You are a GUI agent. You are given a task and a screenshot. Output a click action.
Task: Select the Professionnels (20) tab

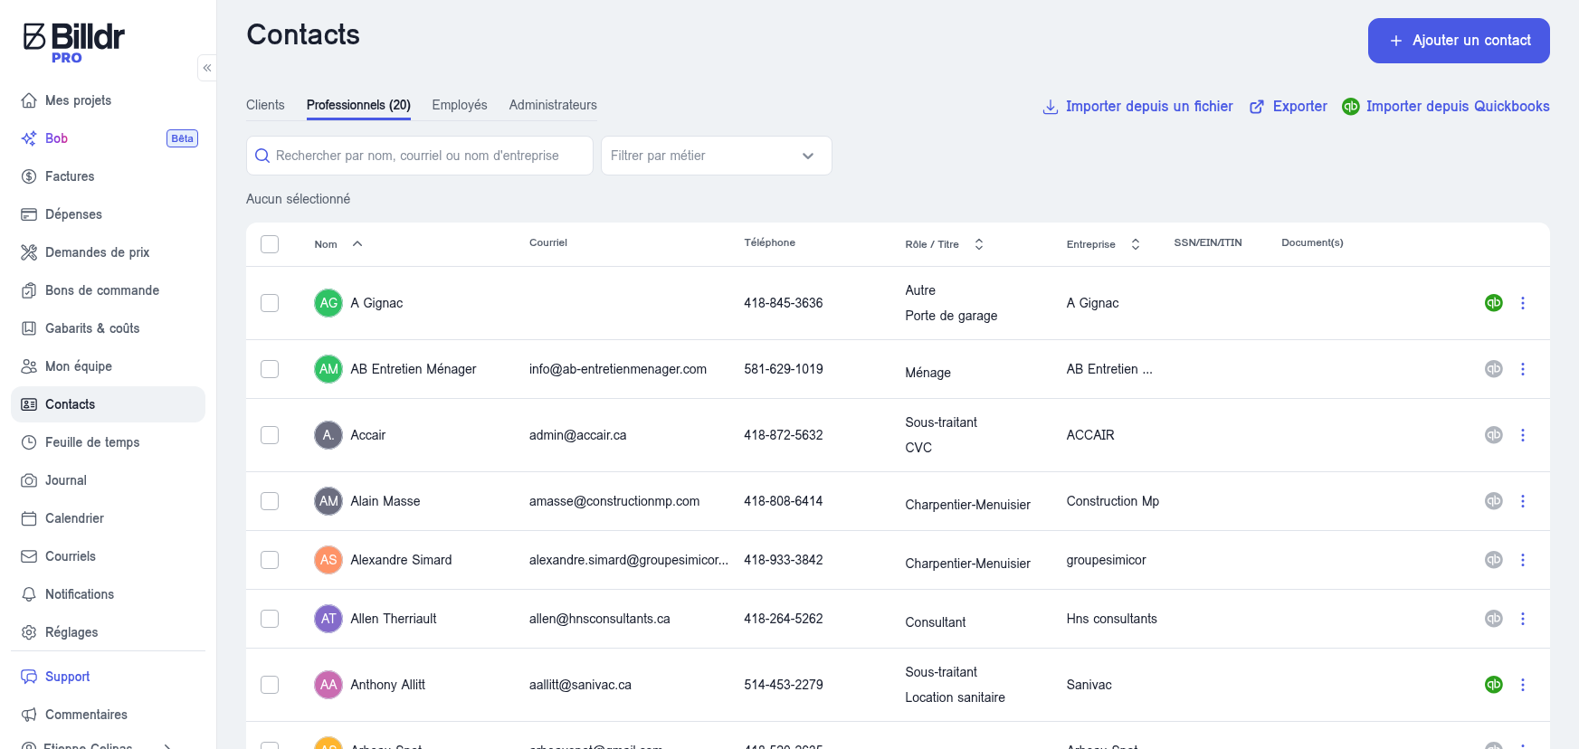tap(358, 105)
